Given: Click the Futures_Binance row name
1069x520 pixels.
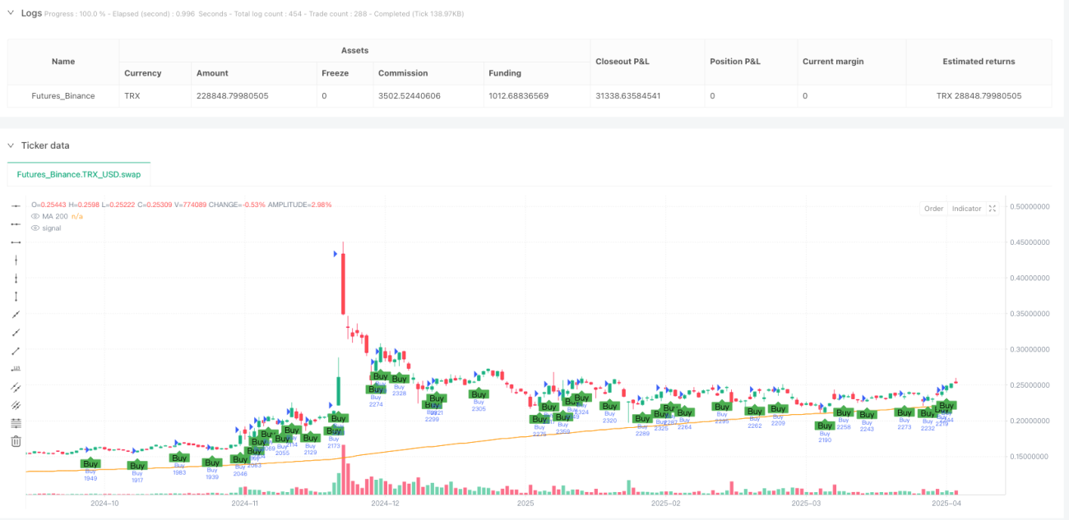Looking at the screenshot, I should pyautogui.click(x=63, y=96).
